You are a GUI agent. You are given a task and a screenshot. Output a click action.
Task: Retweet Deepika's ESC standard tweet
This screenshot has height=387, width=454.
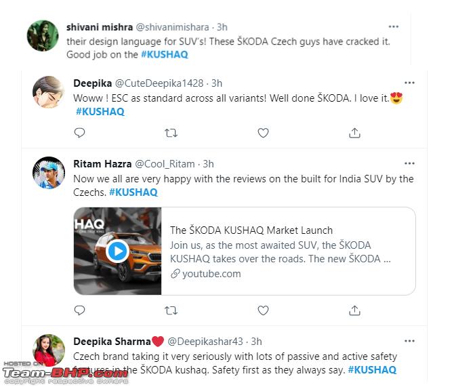[x=171, y=133]
